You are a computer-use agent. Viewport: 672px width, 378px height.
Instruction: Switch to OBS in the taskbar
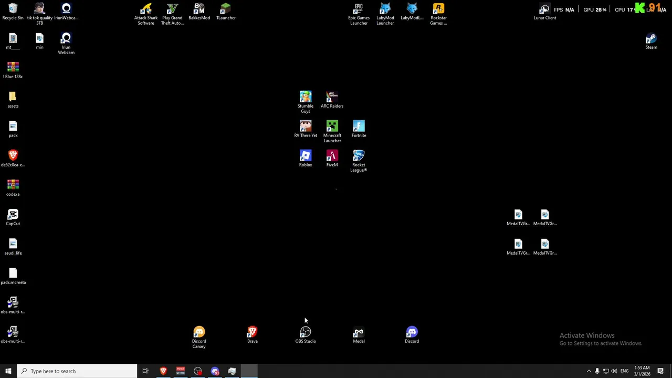198,371
